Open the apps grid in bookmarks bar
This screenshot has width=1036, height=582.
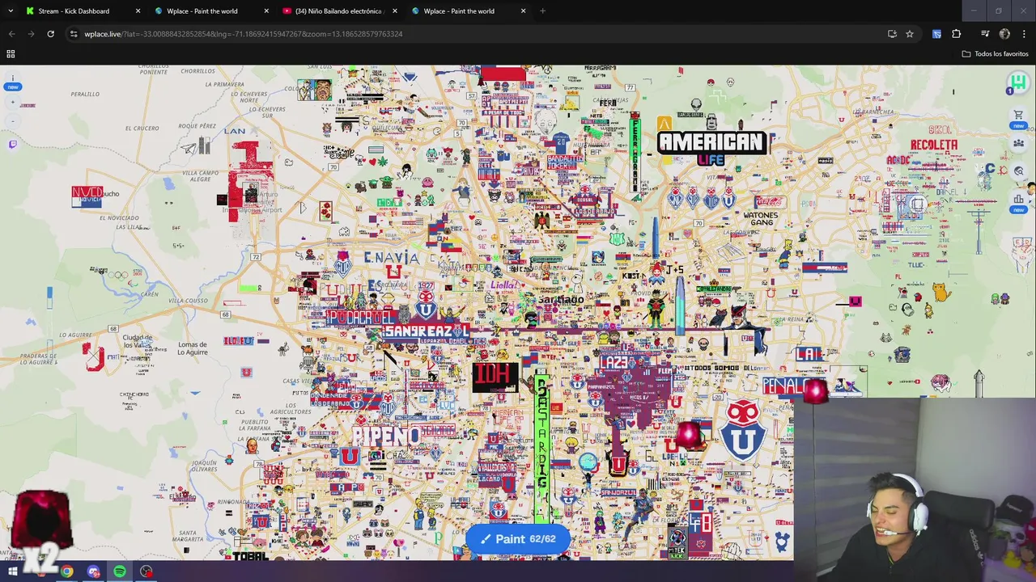pos(11,53)
